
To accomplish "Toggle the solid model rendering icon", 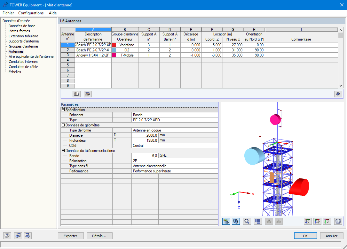I will click(x=236, y=221).
